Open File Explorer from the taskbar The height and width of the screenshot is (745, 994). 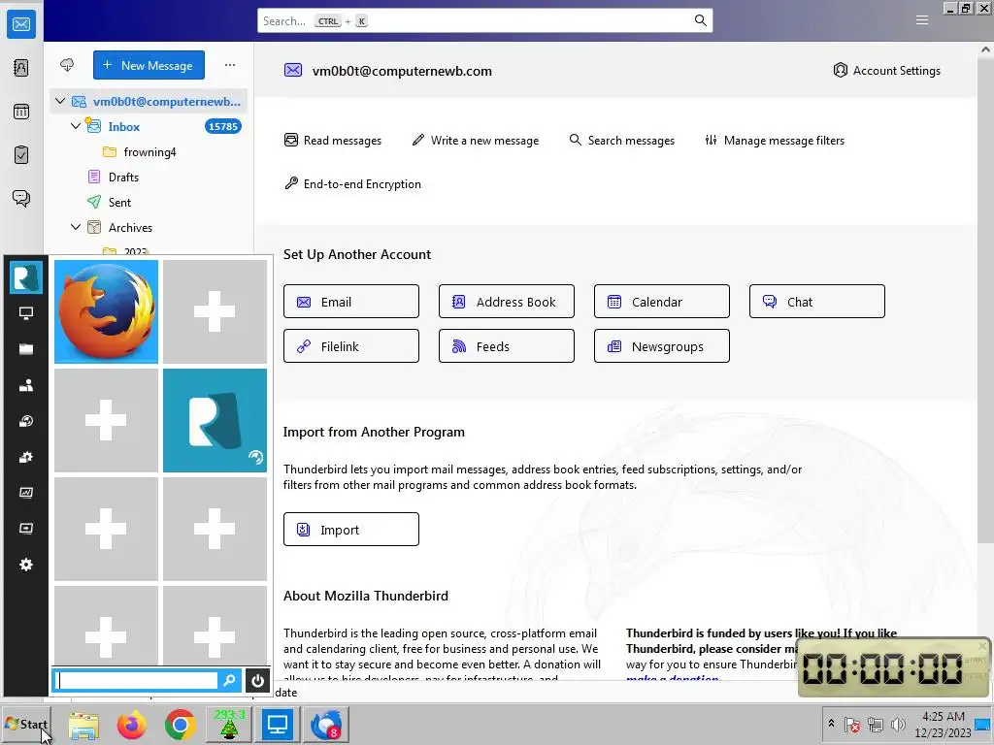pos(83,725)
